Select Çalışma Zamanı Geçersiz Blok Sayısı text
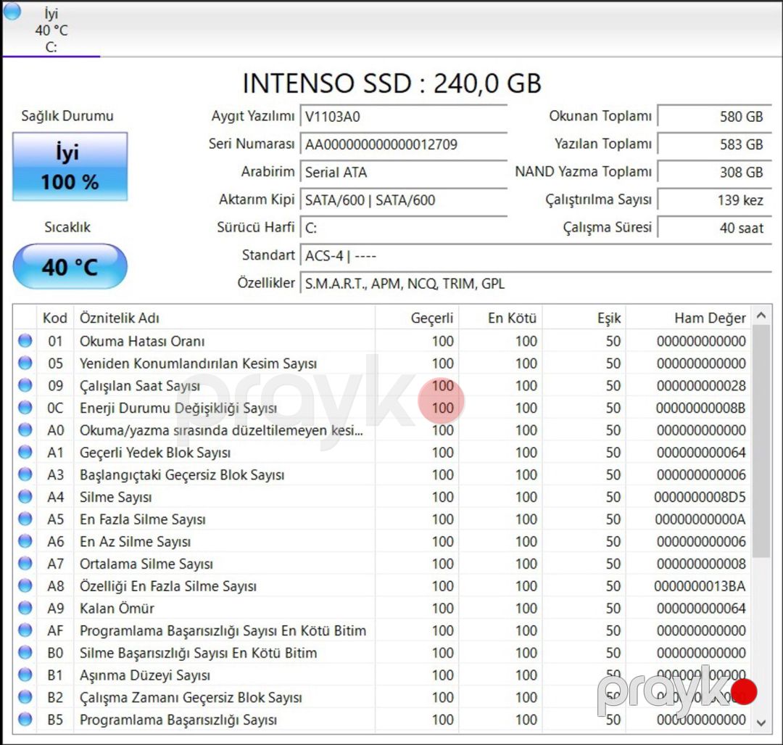This screenshot has height=745, width=783. (x=191, y=698)
